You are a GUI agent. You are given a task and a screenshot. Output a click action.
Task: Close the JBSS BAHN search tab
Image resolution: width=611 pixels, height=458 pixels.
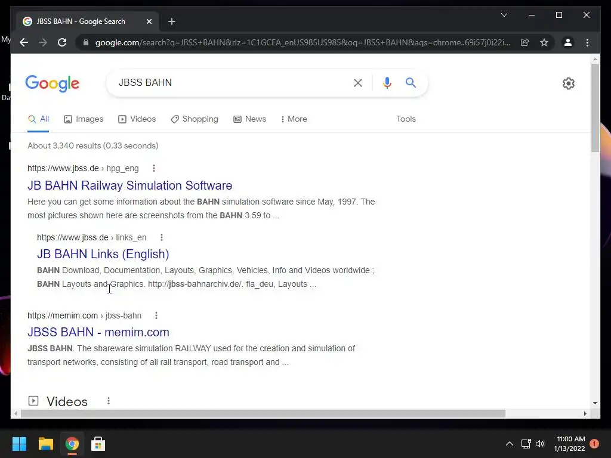click(x=149, y=21)
